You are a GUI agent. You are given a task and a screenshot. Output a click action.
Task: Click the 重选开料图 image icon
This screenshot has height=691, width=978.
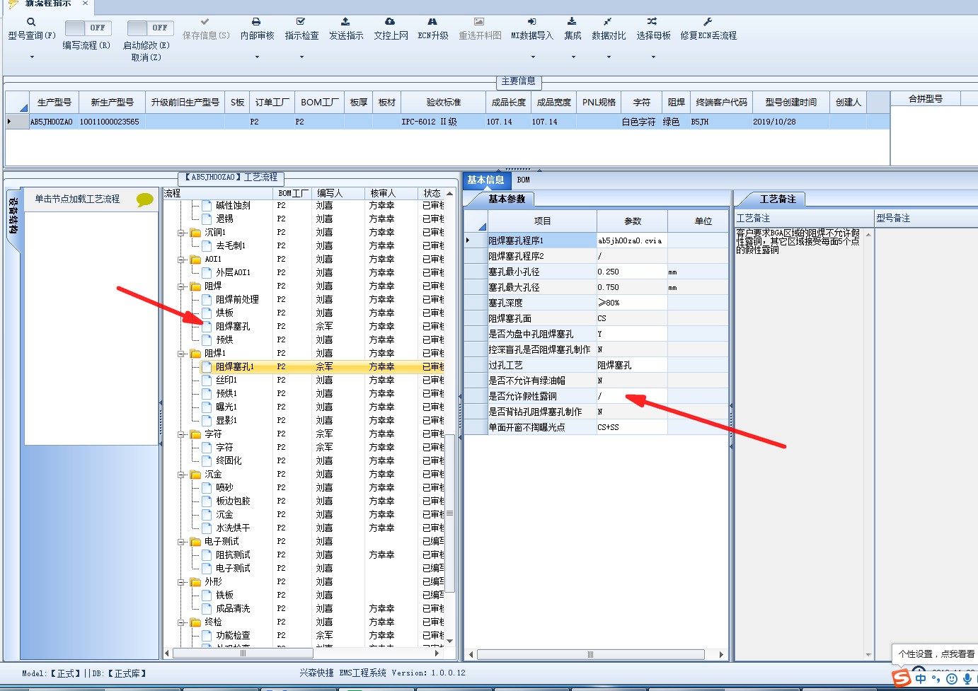pyautogui.click(x=479, y=22)
